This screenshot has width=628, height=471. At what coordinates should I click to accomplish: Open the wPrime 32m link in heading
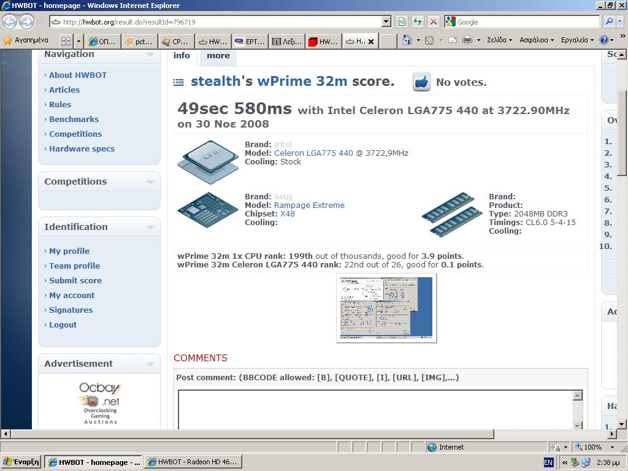tap(302, 81)
